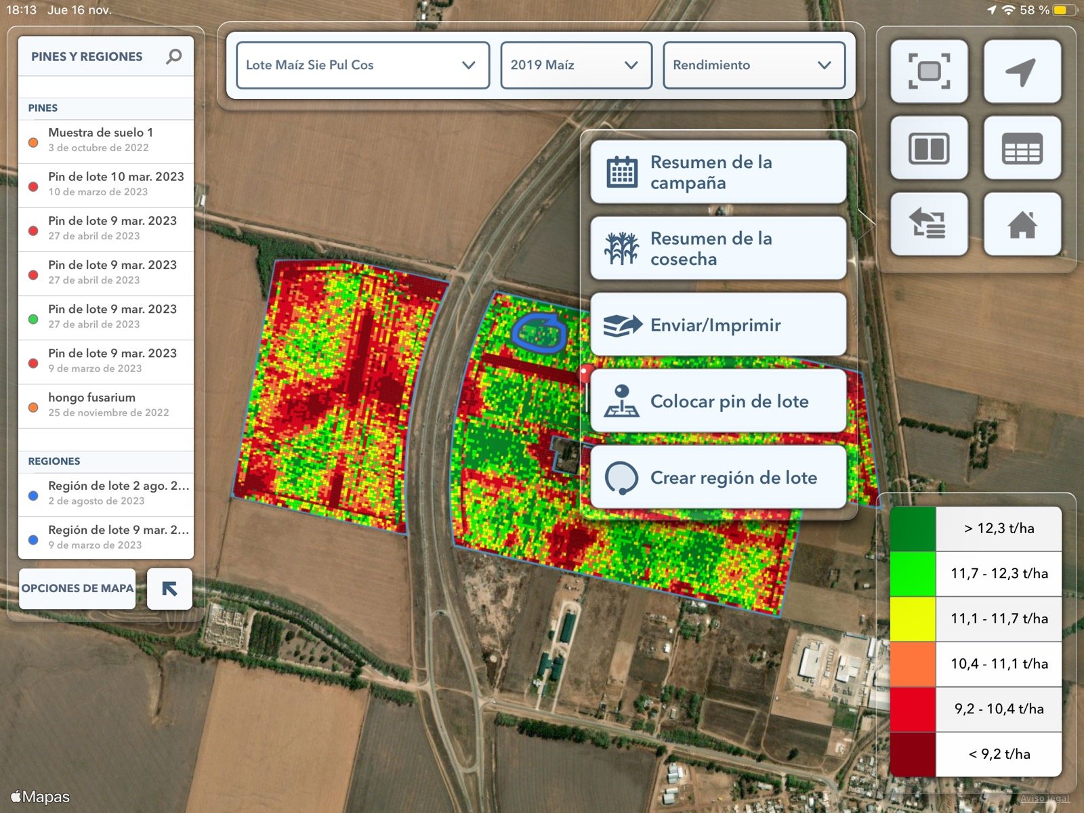Open the split-screen map comparison icon
This screenshot has height=813, width=1084.
pyautogui.click(x=929, y=148)
